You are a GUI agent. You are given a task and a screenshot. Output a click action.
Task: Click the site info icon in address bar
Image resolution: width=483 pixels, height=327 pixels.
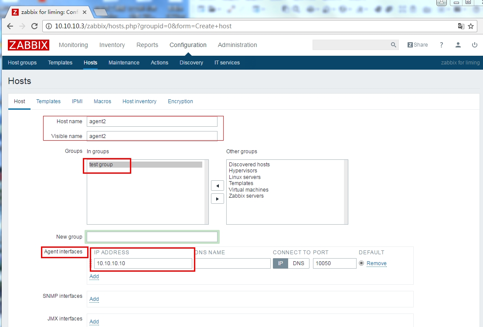(x=49, y=26)
